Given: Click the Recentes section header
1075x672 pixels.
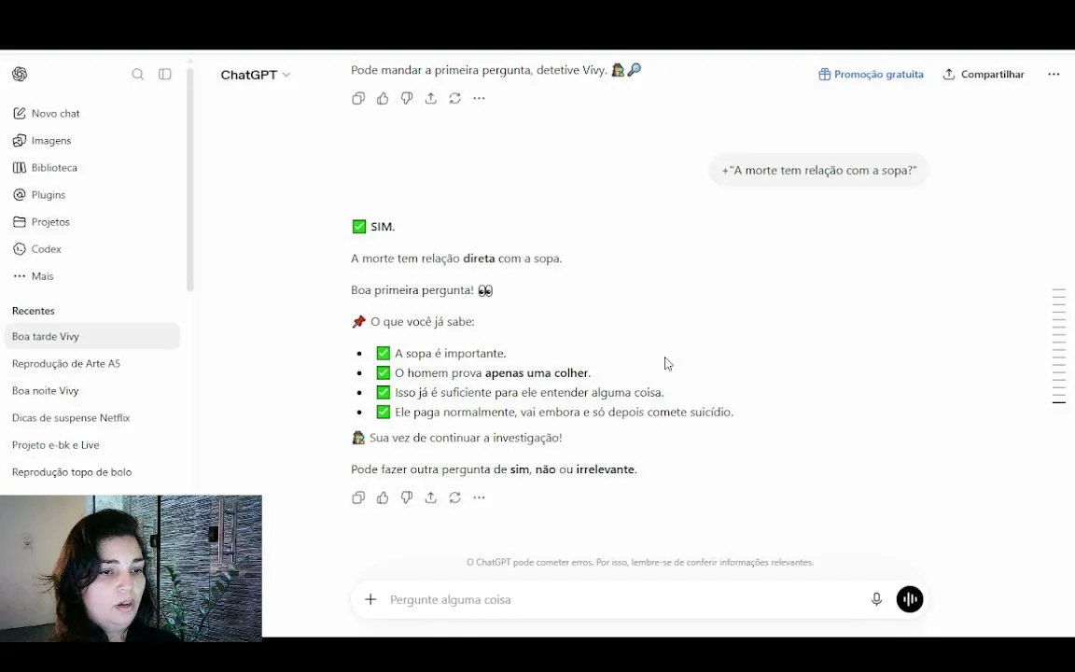Looking at the screenshot, I should click(x=33, y=311).
